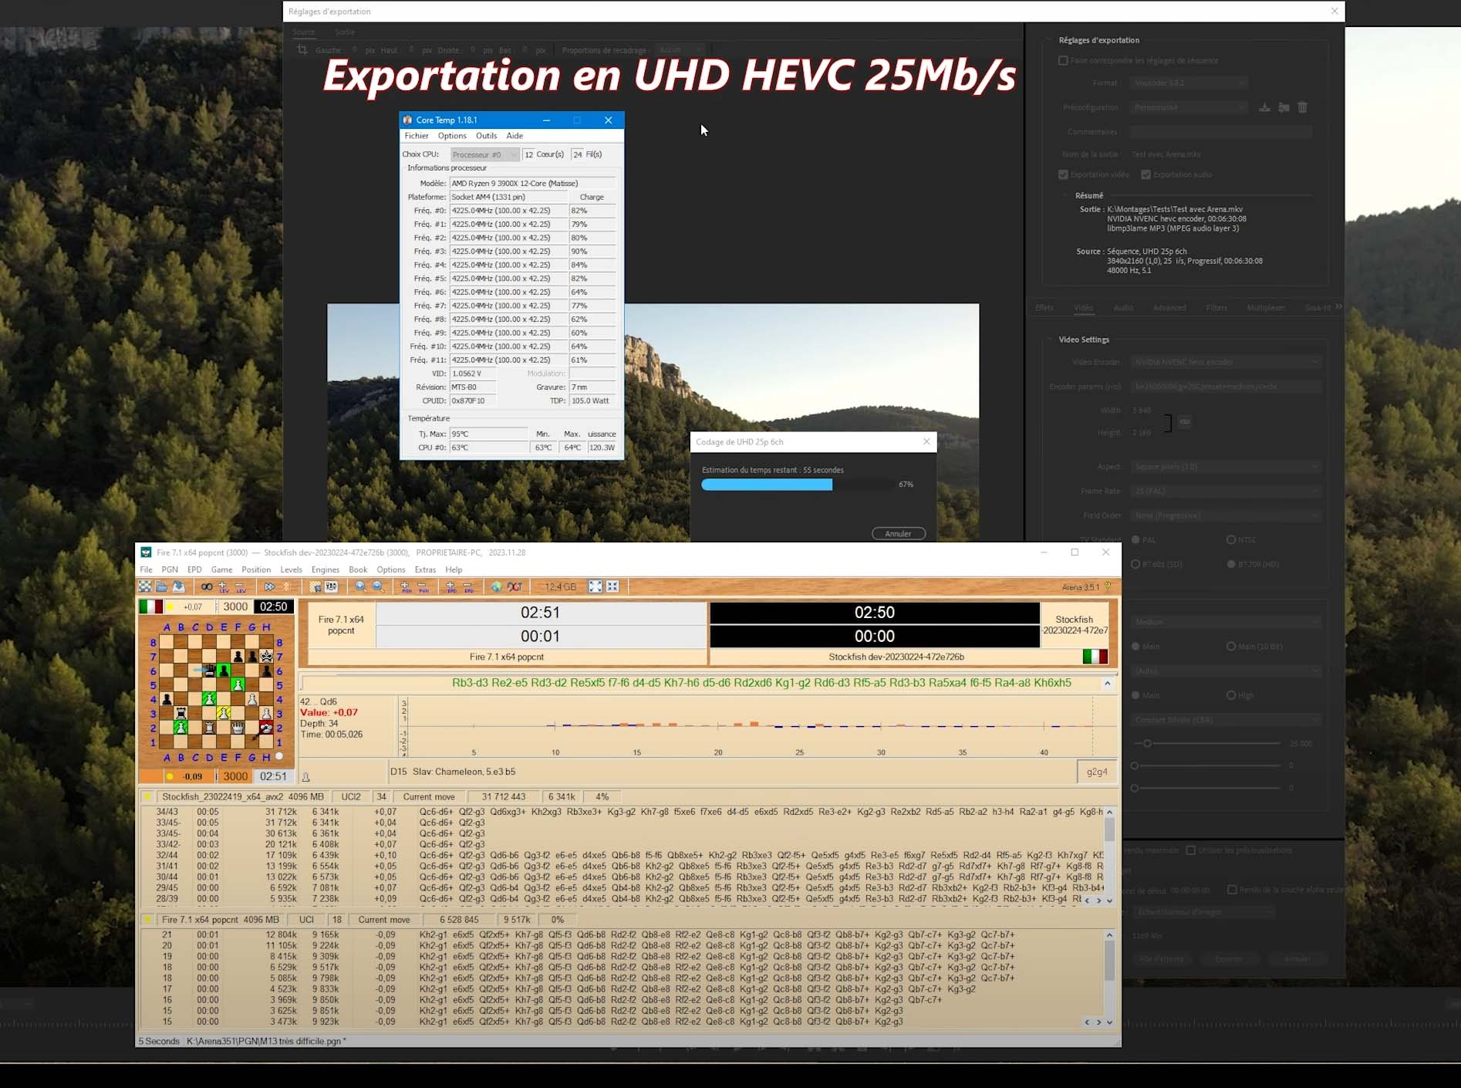Select the Main (10 Bit) profile radio button

click(x=1231, y=646)
